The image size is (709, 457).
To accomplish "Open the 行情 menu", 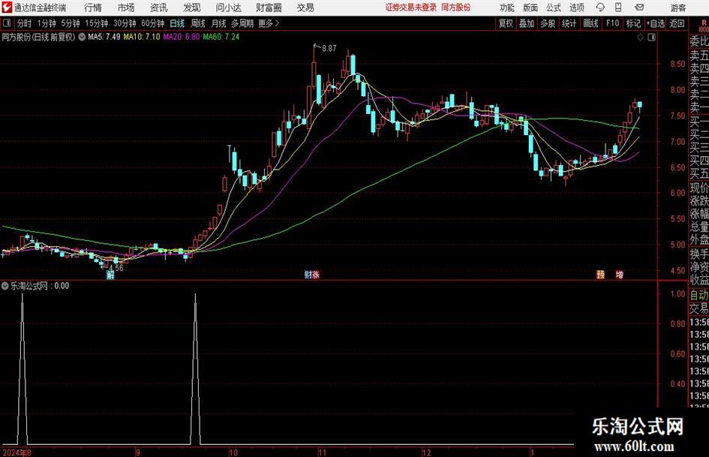I will pos(93,8).
